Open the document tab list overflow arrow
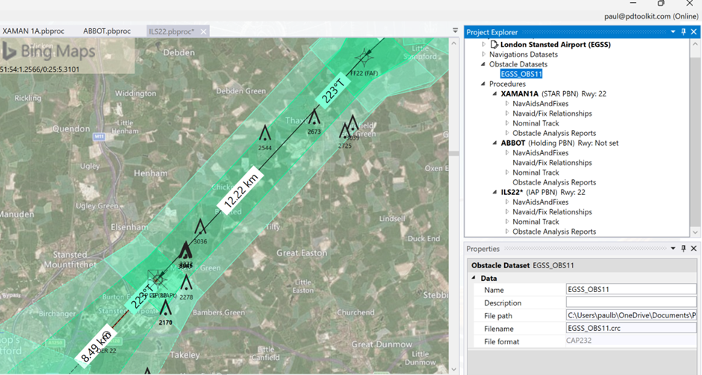The image size is (702, 375). pos(456,31)
